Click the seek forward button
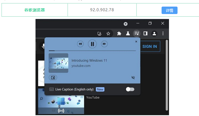Viewport: 199px width, 116px height. tap(104, 44)
